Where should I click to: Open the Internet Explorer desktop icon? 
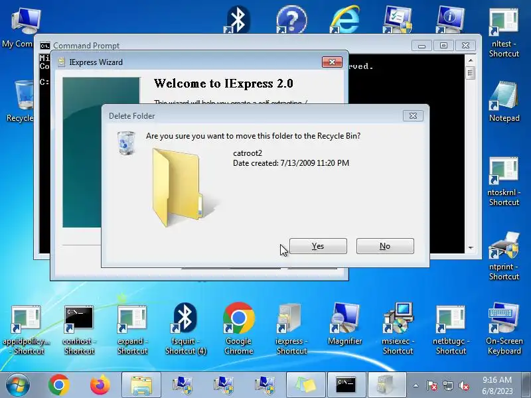344,20
